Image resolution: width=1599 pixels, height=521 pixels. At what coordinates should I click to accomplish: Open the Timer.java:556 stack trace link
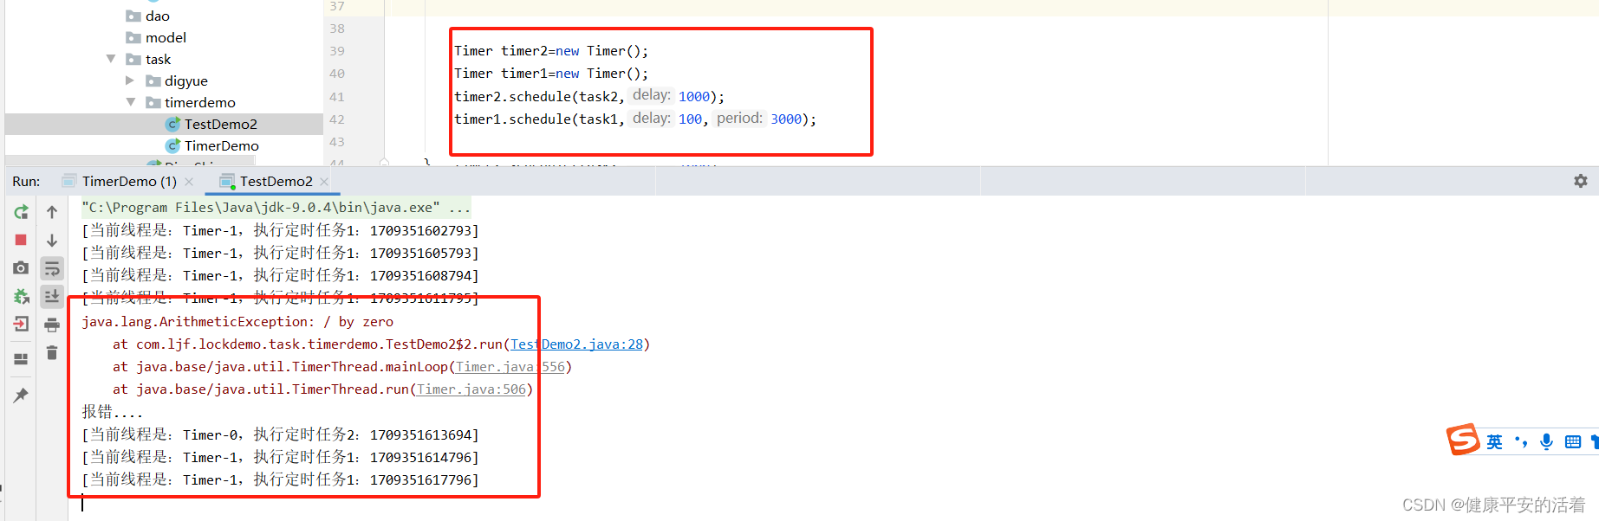coord(510,367)
